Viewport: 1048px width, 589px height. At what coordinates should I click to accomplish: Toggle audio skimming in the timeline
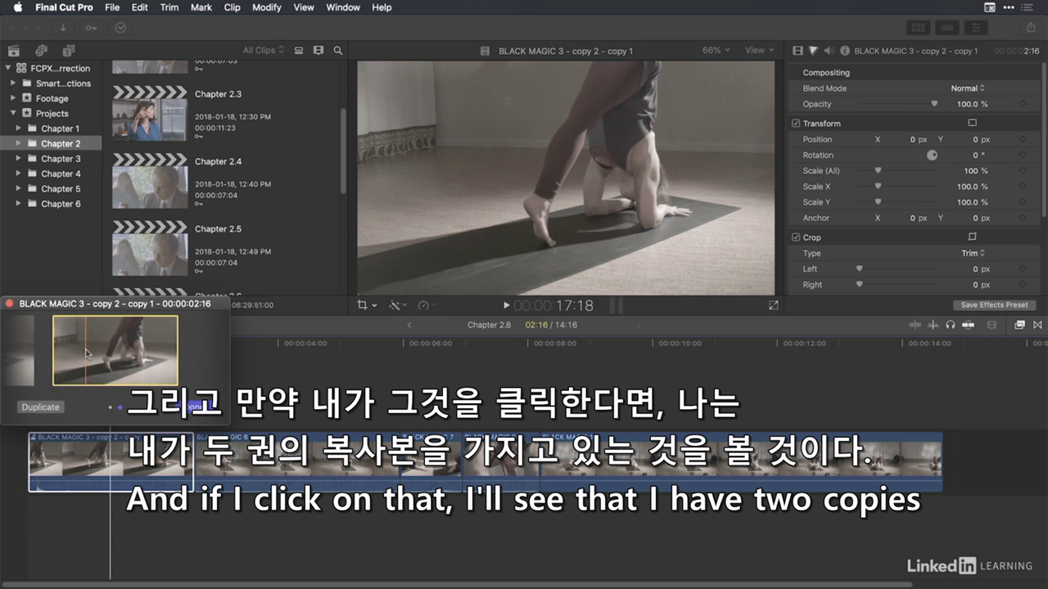pos(933,325)
